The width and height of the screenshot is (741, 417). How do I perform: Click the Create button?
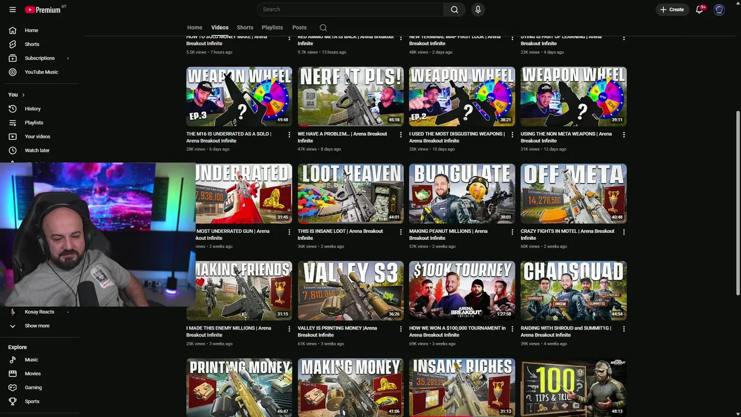click(x=672, y=9)
